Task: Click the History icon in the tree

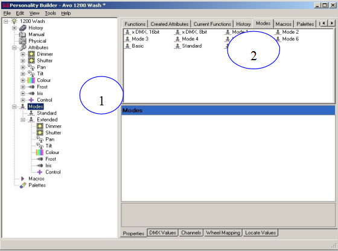Action: 23,28
